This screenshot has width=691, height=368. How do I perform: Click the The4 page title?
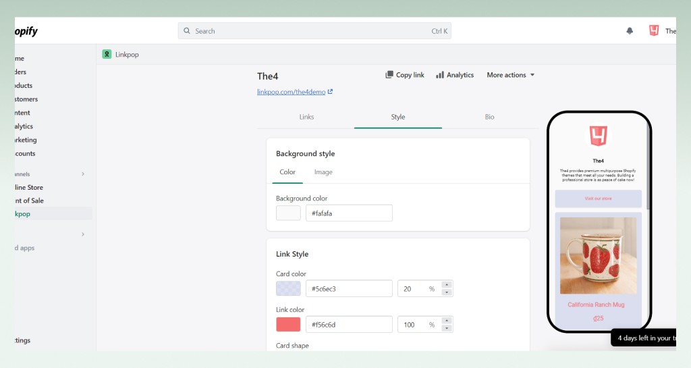[267, 76]
